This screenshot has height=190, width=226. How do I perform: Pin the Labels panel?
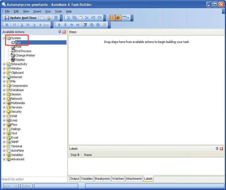click(217, 149)
